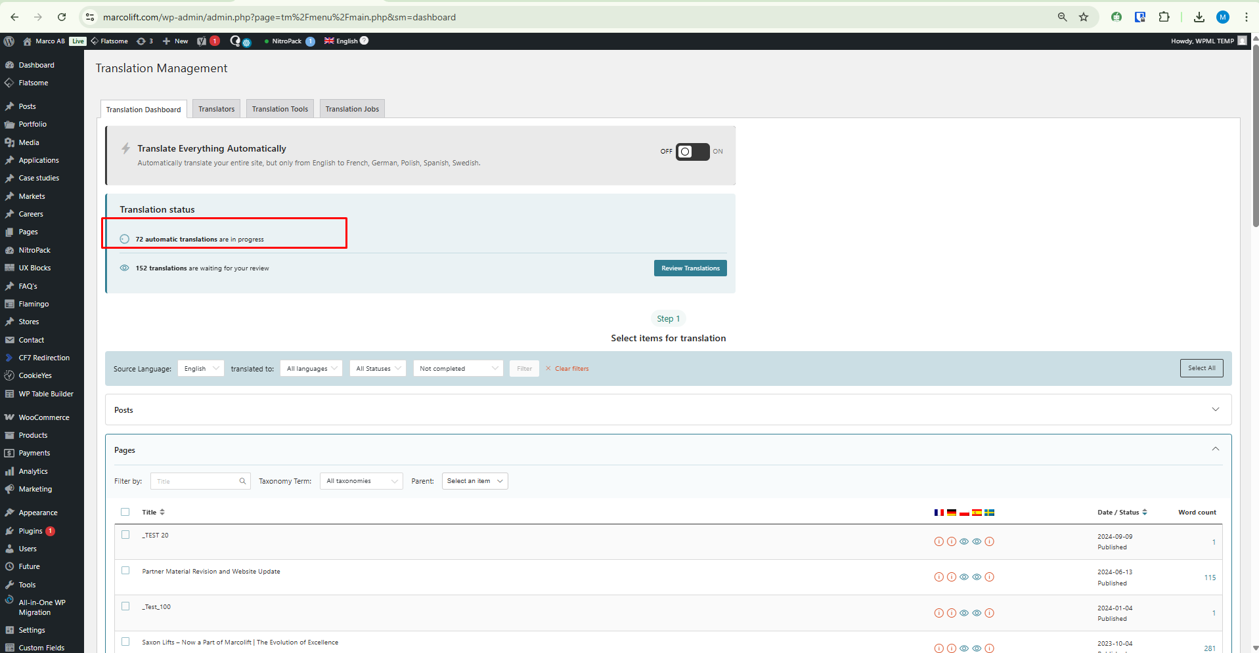Reload the page with the refresh icon
Image resolution: width=1259 pixels, height=653 pixels.
point(62,17)
